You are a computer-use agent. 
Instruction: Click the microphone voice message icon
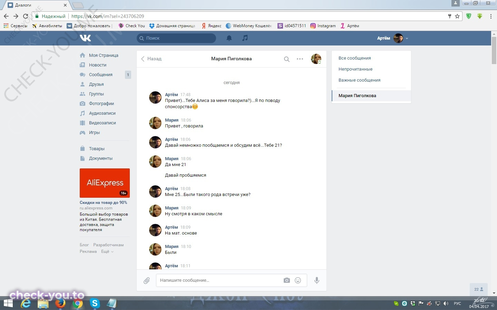pyautogui.click(x=316, y=280)
